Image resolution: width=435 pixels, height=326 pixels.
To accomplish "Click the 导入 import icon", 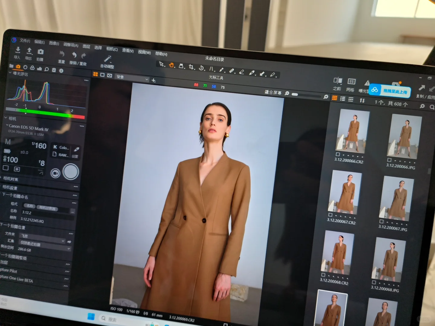I will (x=18, y=50).
